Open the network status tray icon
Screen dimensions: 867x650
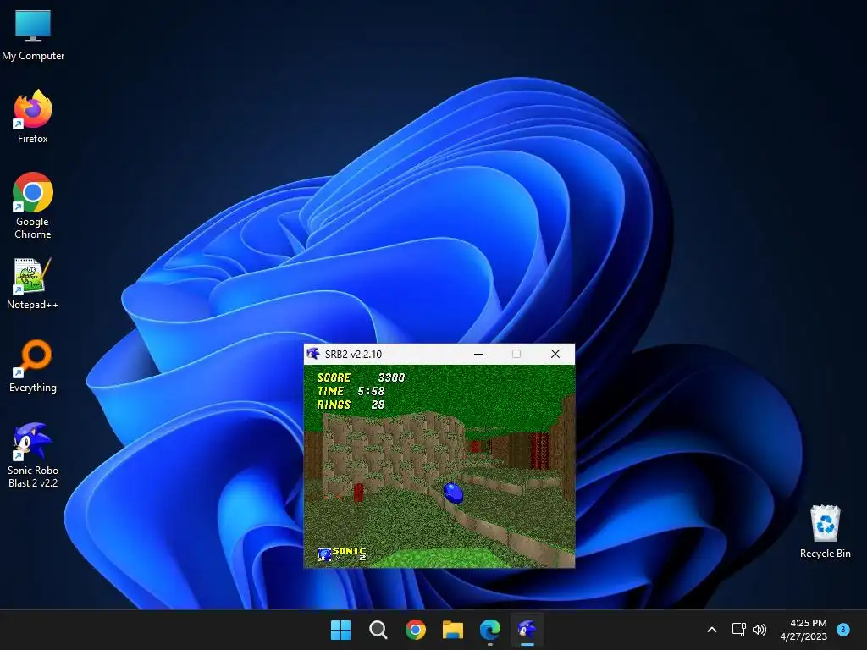(x=738, y=630)
